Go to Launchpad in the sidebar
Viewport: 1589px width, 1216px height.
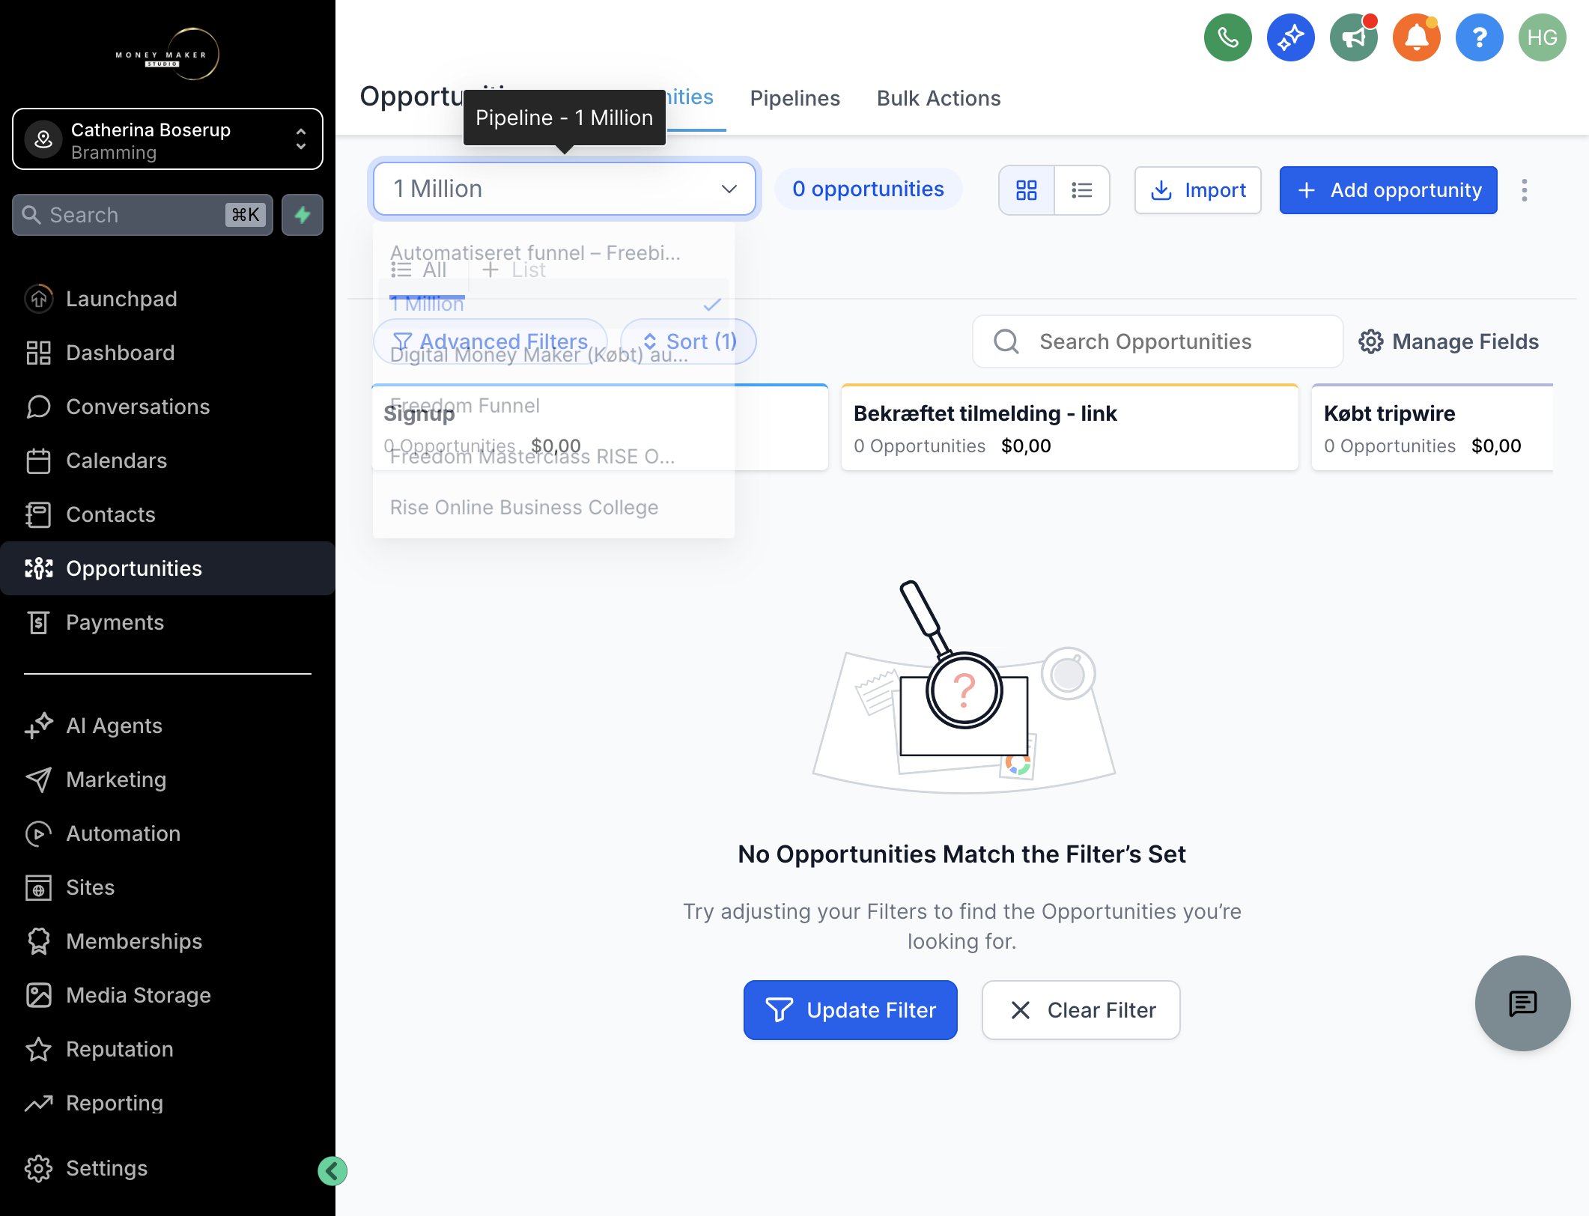point(168,299)
